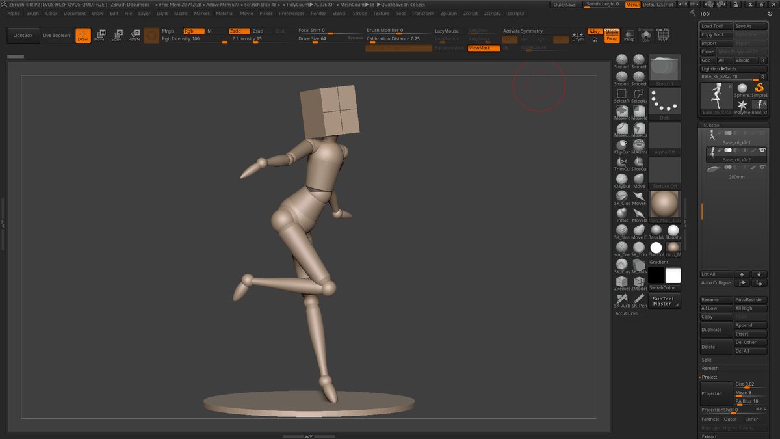Collapse the Project section
Image resolution: width=780 pixels, height=439 pixels.
coord(709,377)
